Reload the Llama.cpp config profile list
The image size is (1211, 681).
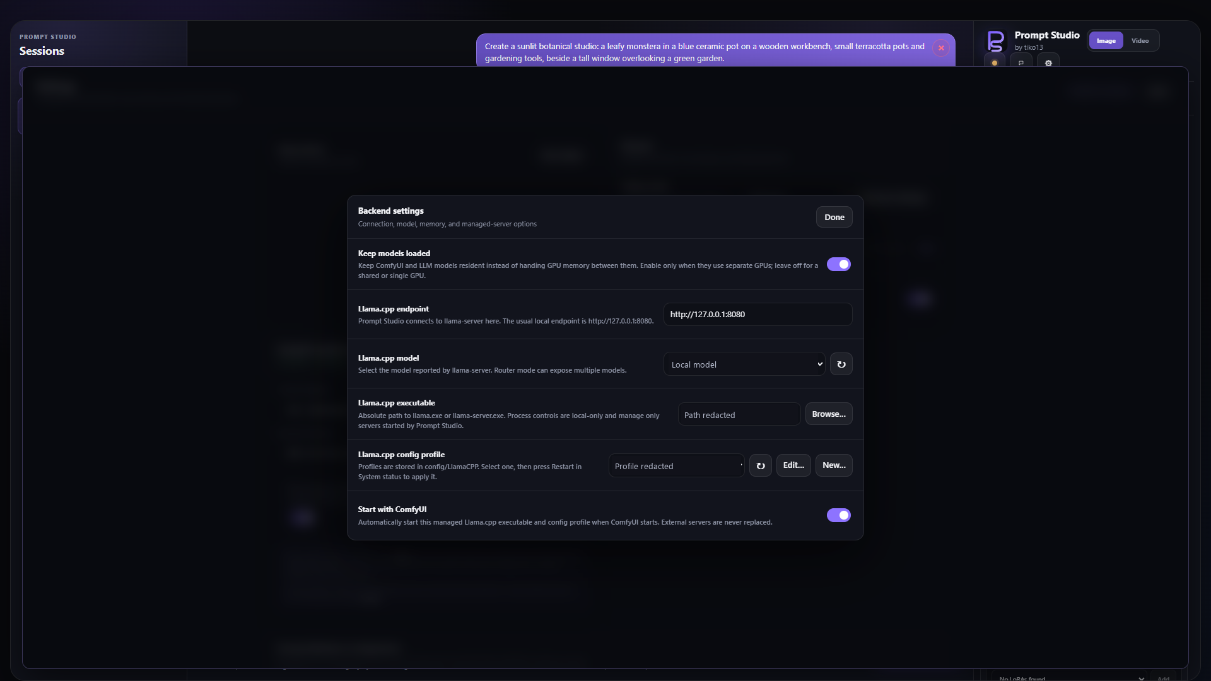click(x=760, y=466)
